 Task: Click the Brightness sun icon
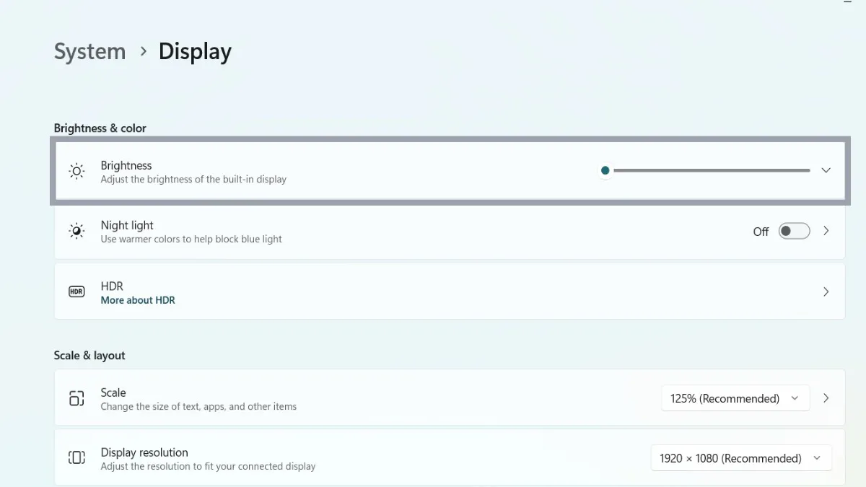coord(76,171)
